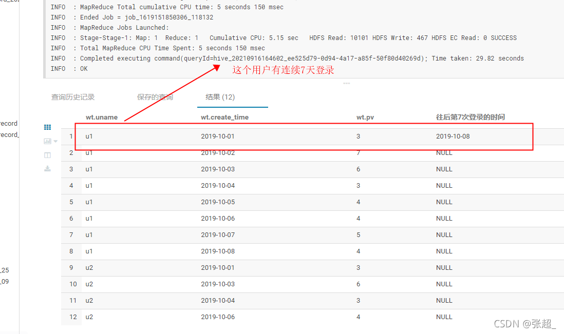
Task: Sort by the wt.pv column header
Action: point(365,117)
